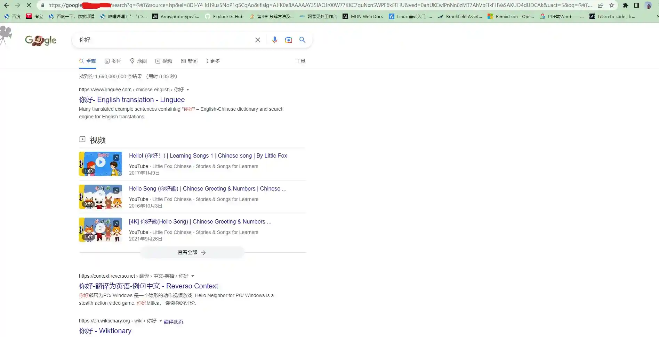Open the Chrome profile avatar
The height and width of the screenshot is (337, 659).
click(648, 5)
